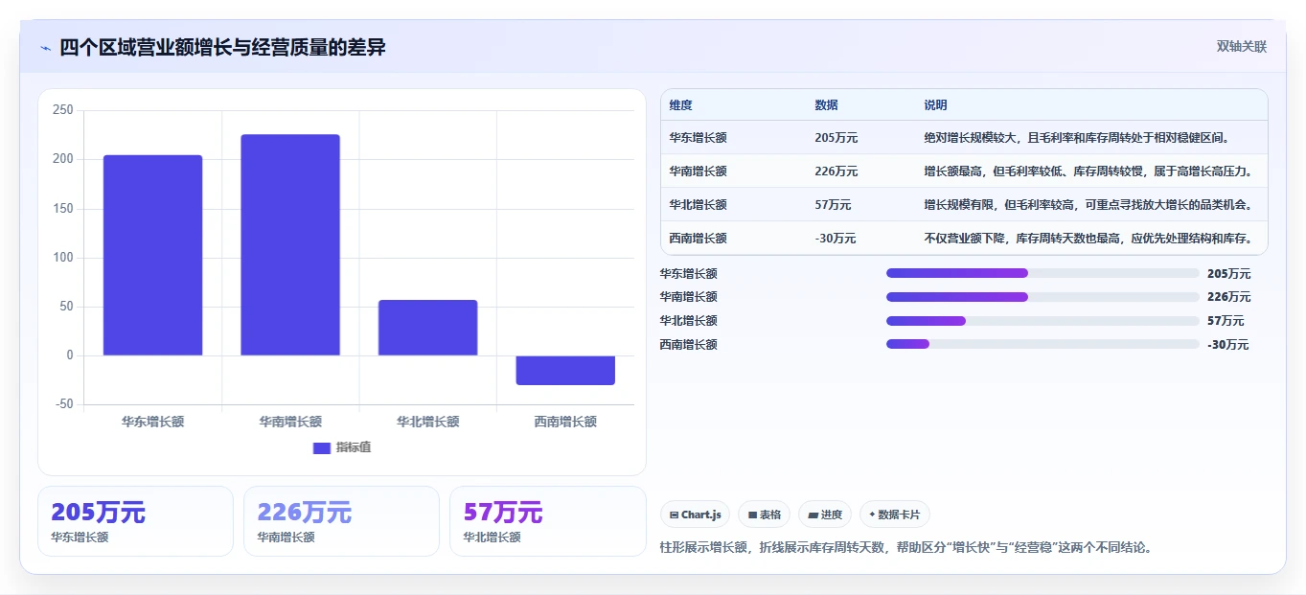Click the 226万元 value beside progress bar
This screenshot has width=1306, height=595.
1229,297
